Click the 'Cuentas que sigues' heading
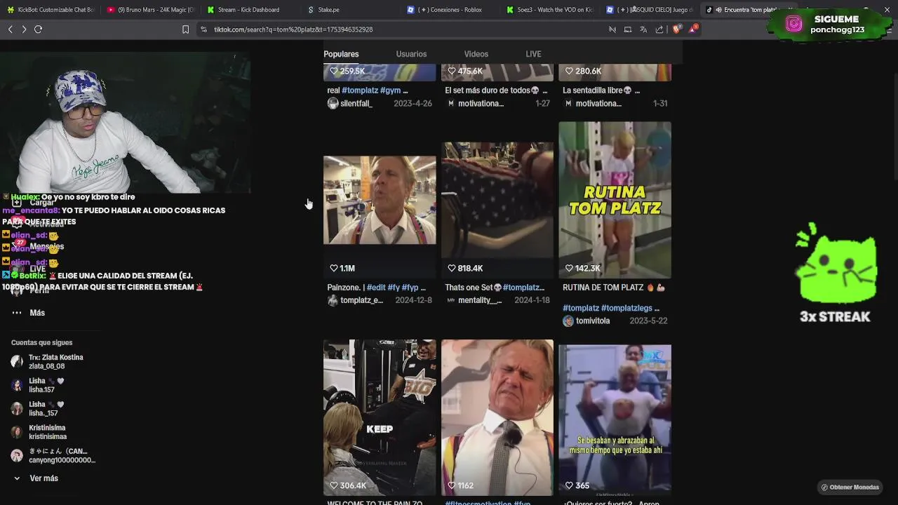 [42, 342]
